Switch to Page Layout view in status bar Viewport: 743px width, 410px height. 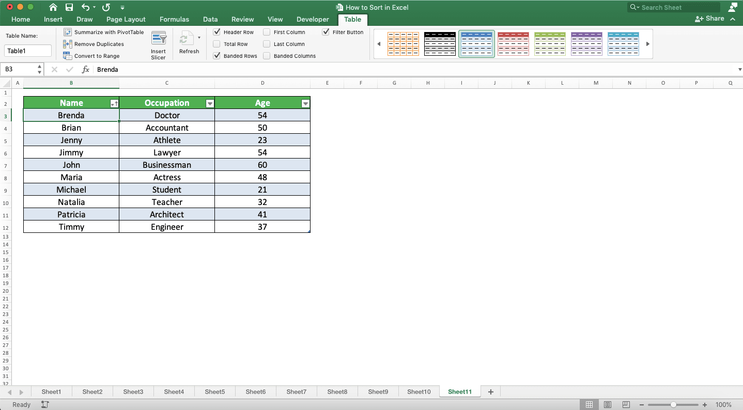click(x=608, y=404)
